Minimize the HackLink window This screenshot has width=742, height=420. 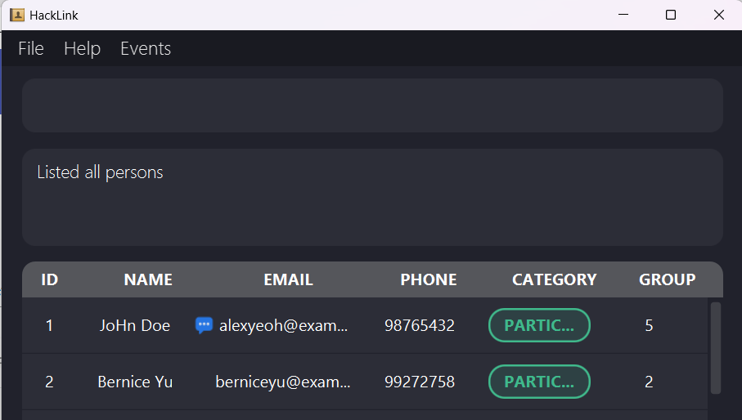click(623, 15)
